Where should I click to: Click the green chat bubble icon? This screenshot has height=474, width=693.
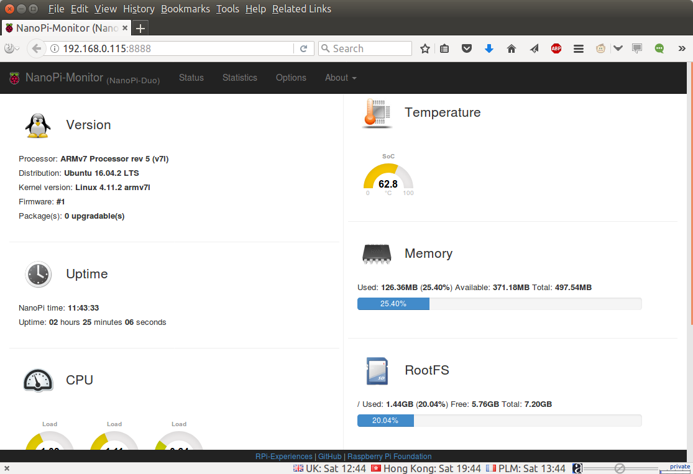659,48
